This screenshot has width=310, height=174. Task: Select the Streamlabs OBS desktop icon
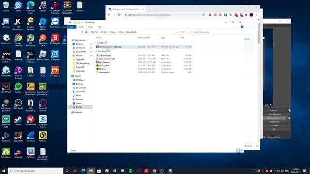tap(6, 121)
